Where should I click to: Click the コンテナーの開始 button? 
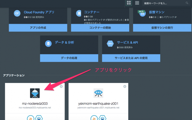(x=100, y=28)
